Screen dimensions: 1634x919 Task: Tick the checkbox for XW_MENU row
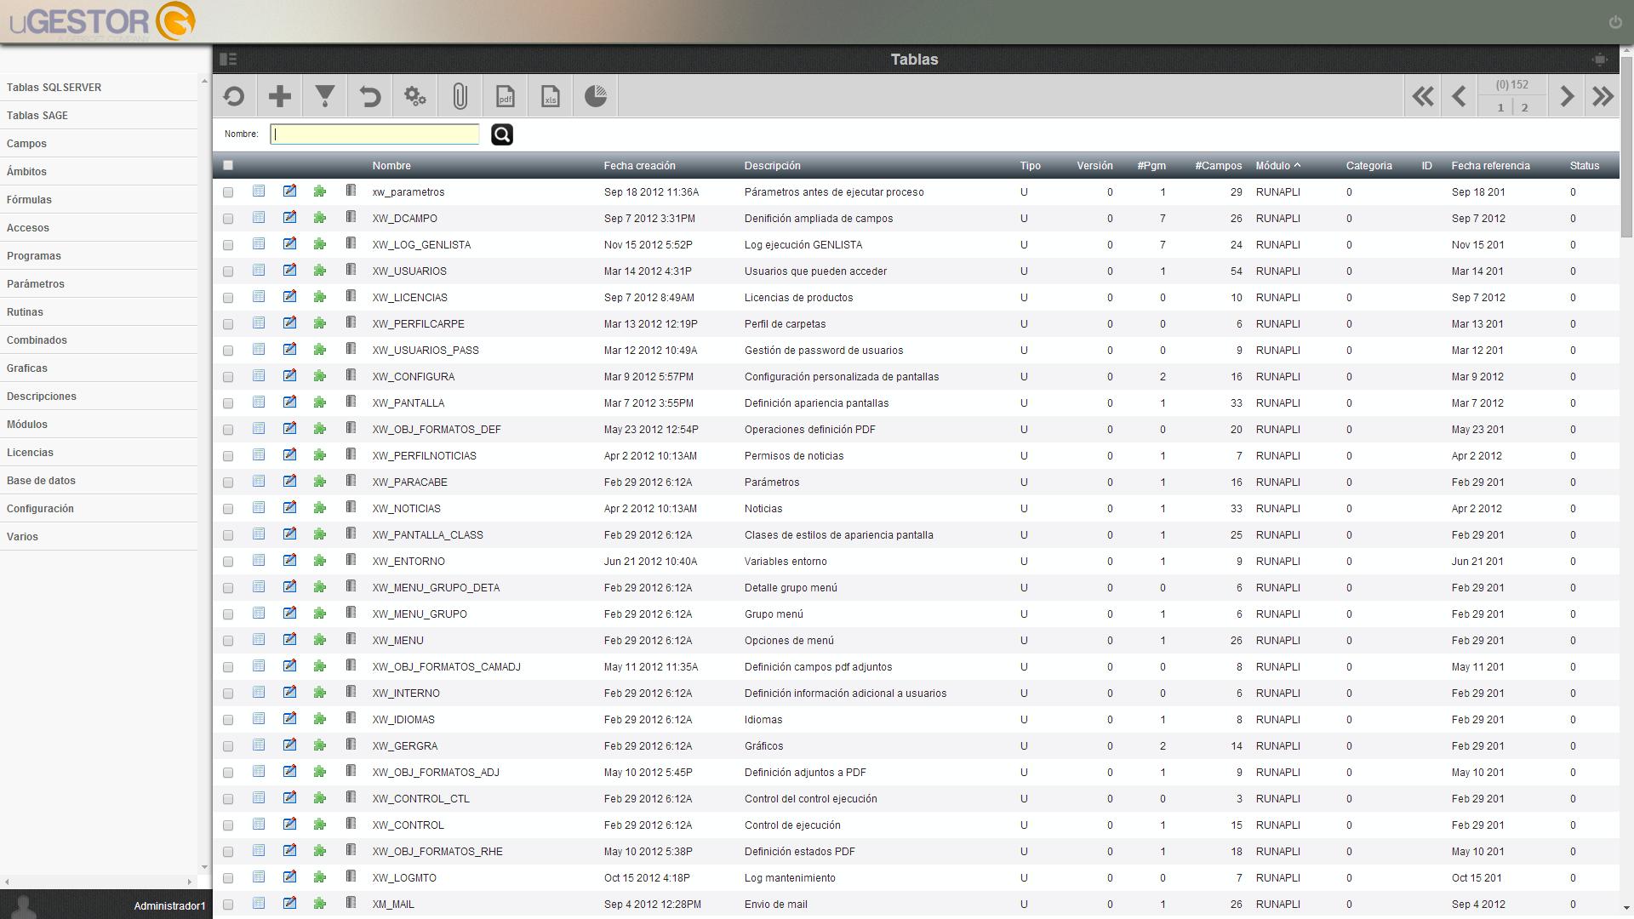point(227,641)
